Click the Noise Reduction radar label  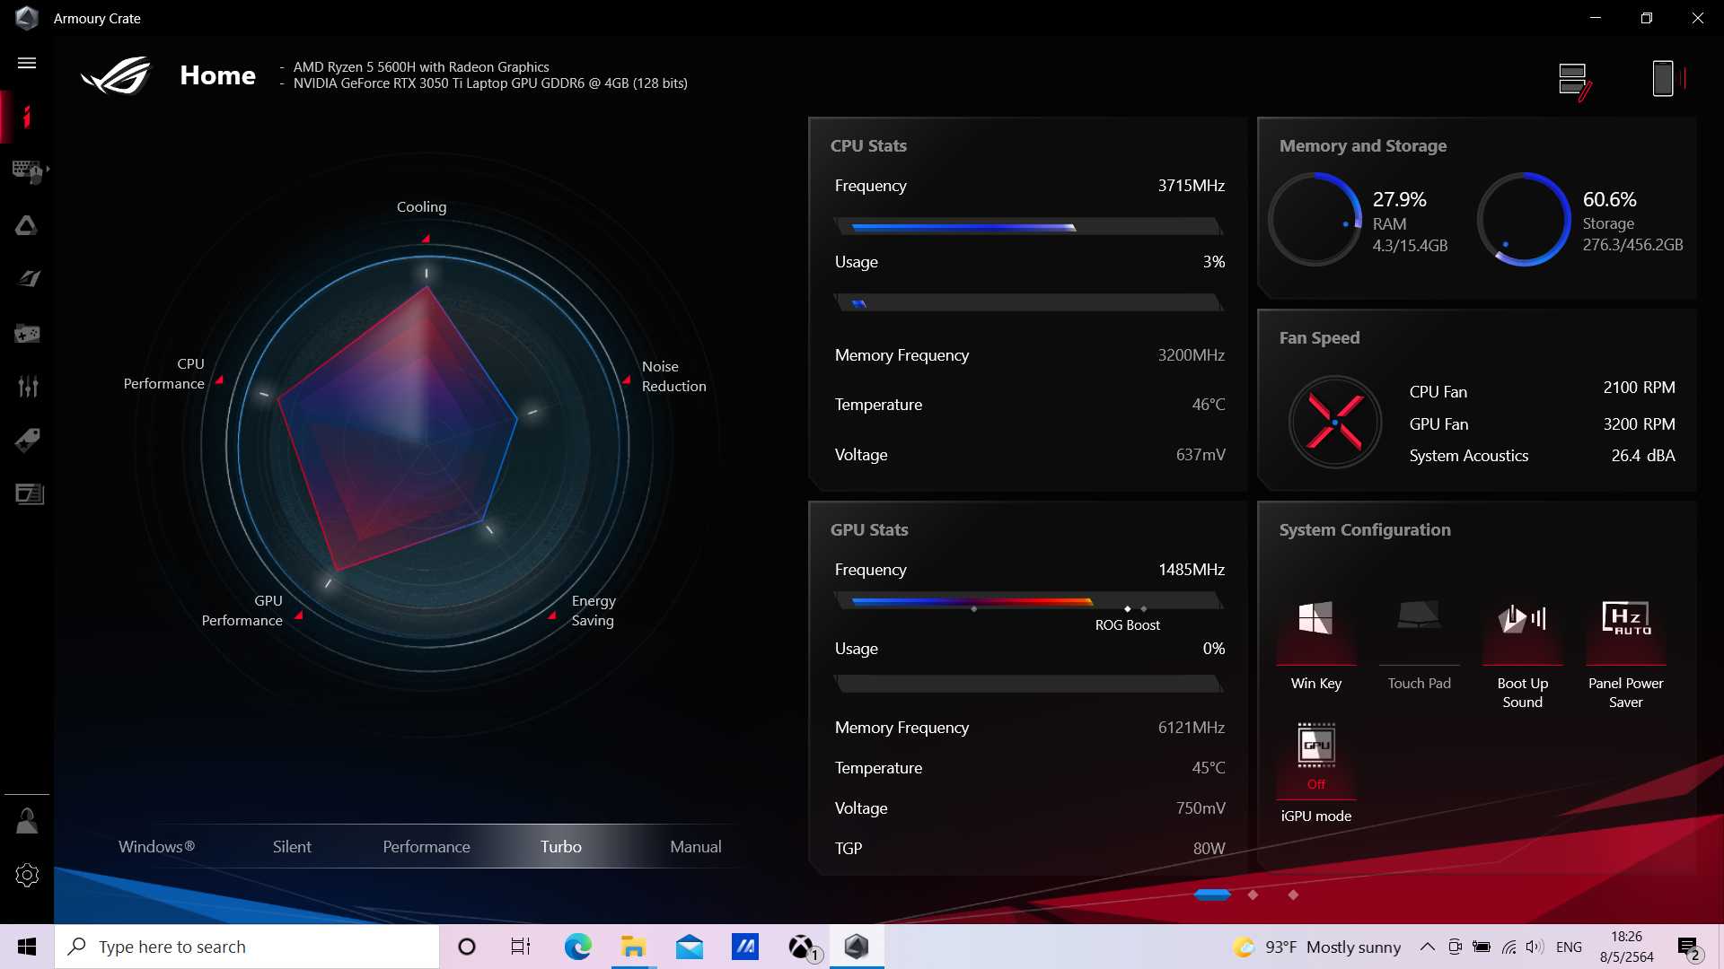click(x=673, y=376)
